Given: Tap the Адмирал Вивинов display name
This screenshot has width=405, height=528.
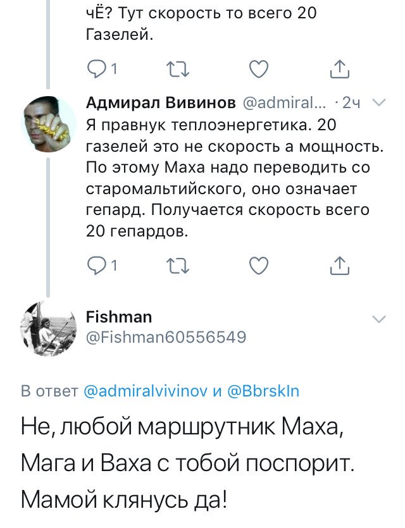Looking at the screenshot, I should pos(161,103).
